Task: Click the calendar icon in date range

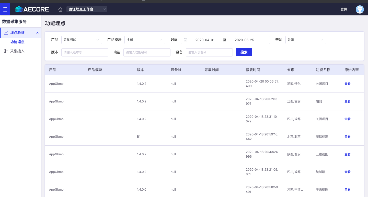Action: click(186, 40)
